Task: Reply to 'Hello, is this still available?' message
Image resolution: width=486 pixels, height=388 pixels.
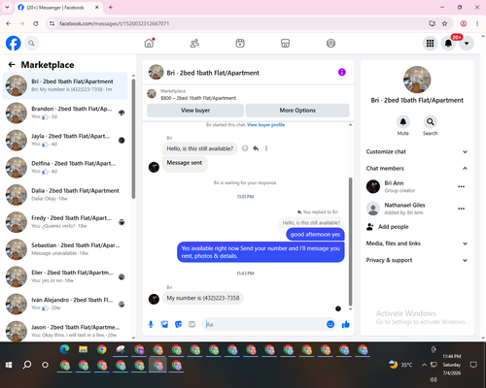Action: 256,148
